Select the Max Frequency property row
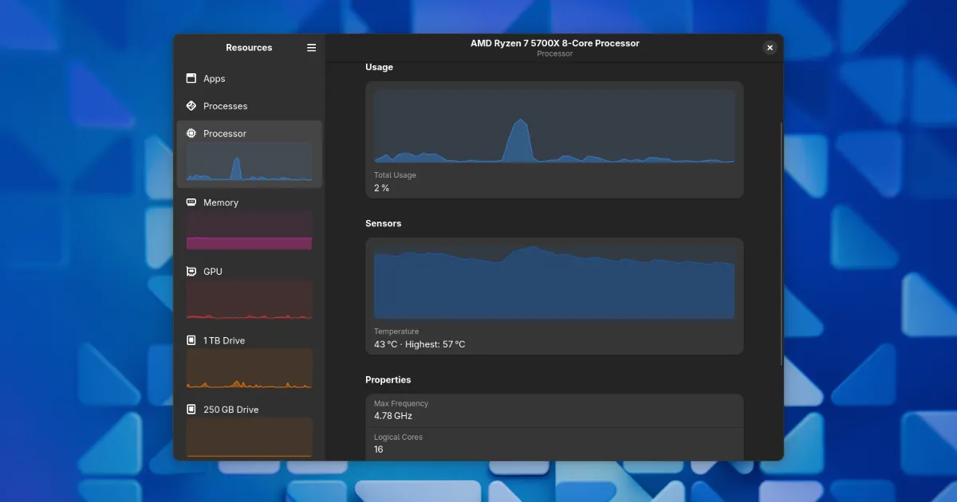 pos(554,410)
